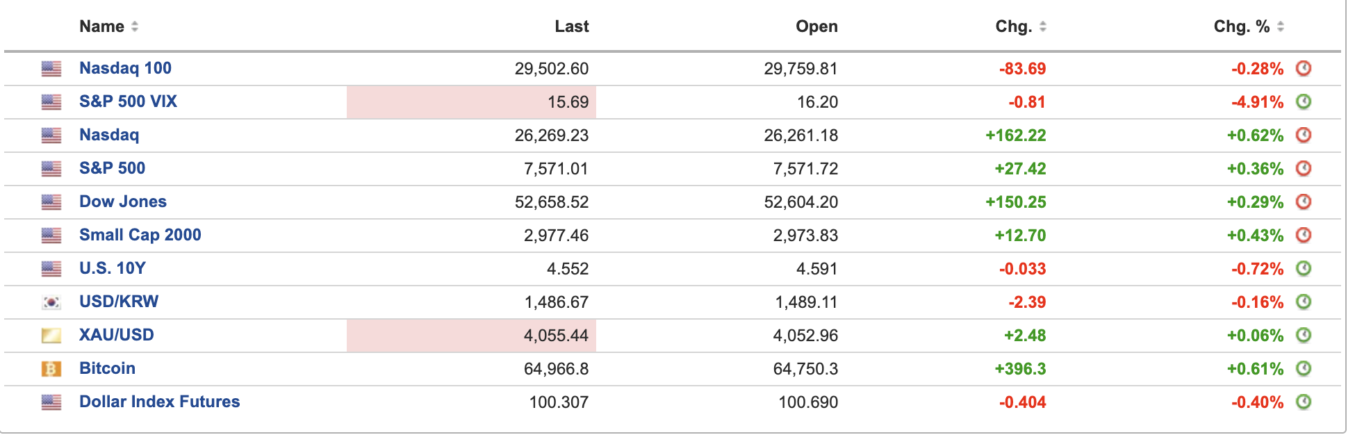Sort by Chg. column sort arrows
This screenshot has height=435, width=1355.
coord(1043,26)
